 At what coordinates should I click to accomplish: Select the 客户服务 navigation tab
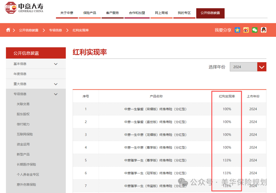(x=112, y=12)
